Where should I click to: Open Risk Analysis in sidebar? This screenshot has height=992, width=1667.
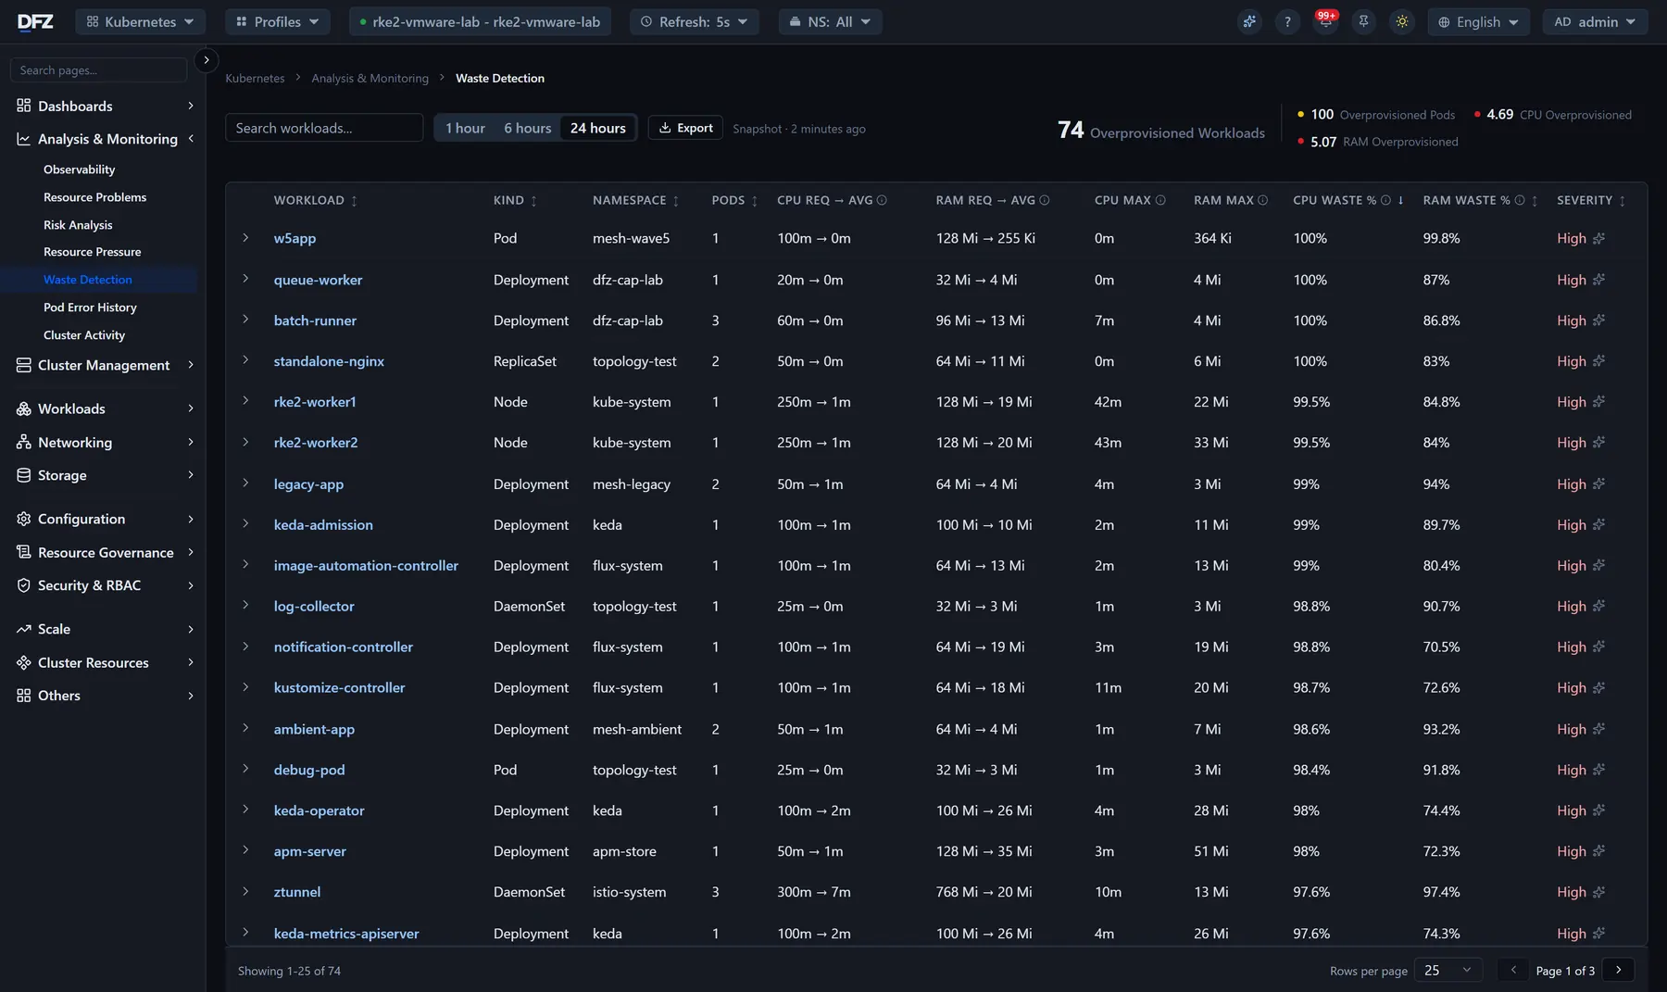tap(78, 225)
